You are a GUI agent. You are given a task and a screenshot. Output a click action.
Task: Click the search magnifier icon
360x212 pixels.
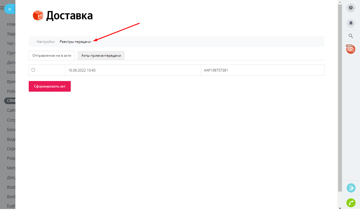point(351,36)
